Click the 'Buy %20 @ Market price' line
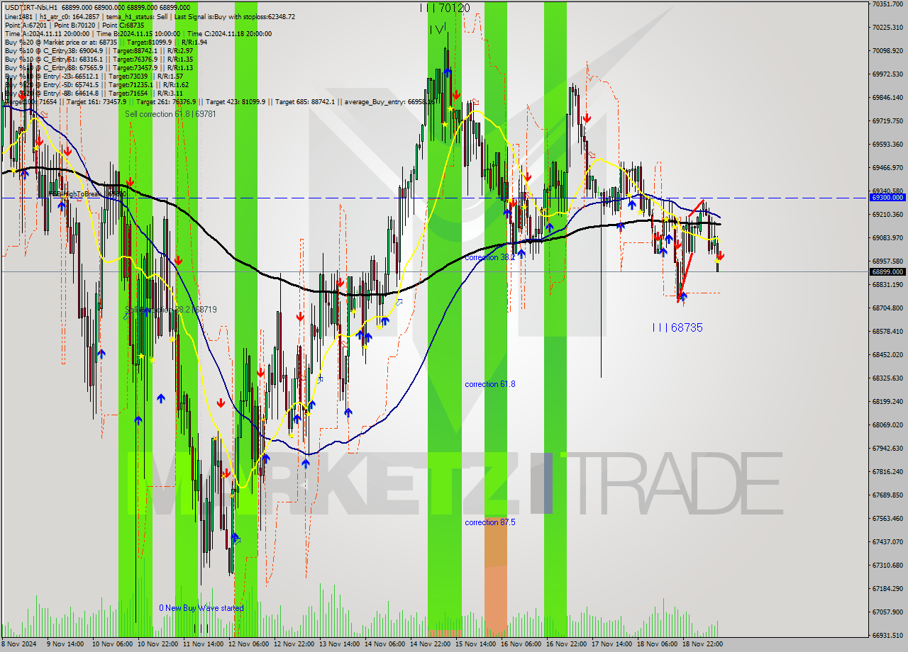Viewport: 908px width, 652px height. 106,42
